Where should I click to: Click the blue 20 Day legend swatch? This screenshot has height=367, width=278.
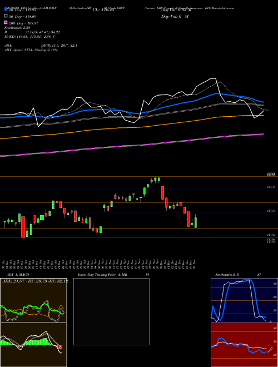(x=6, y=9)
